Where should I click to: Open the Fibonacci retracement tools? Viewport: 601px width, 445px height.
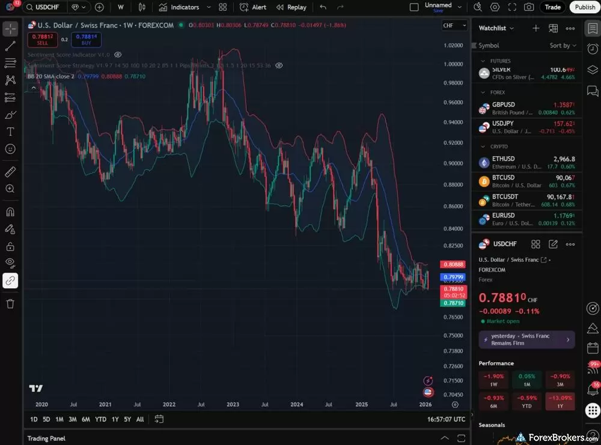point(10,63)
